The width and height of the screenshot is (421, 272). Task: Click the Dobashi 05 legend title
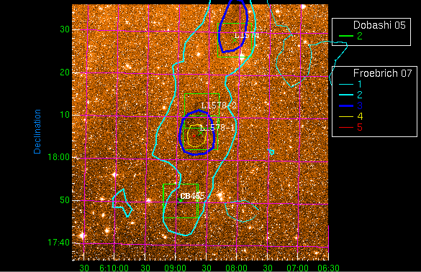coord(379,25)
